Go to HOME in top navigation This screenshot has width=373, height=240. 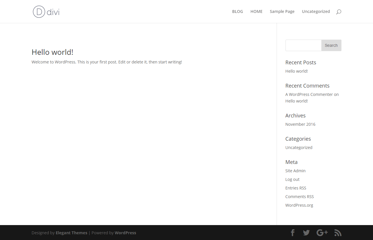coord(257,11)
